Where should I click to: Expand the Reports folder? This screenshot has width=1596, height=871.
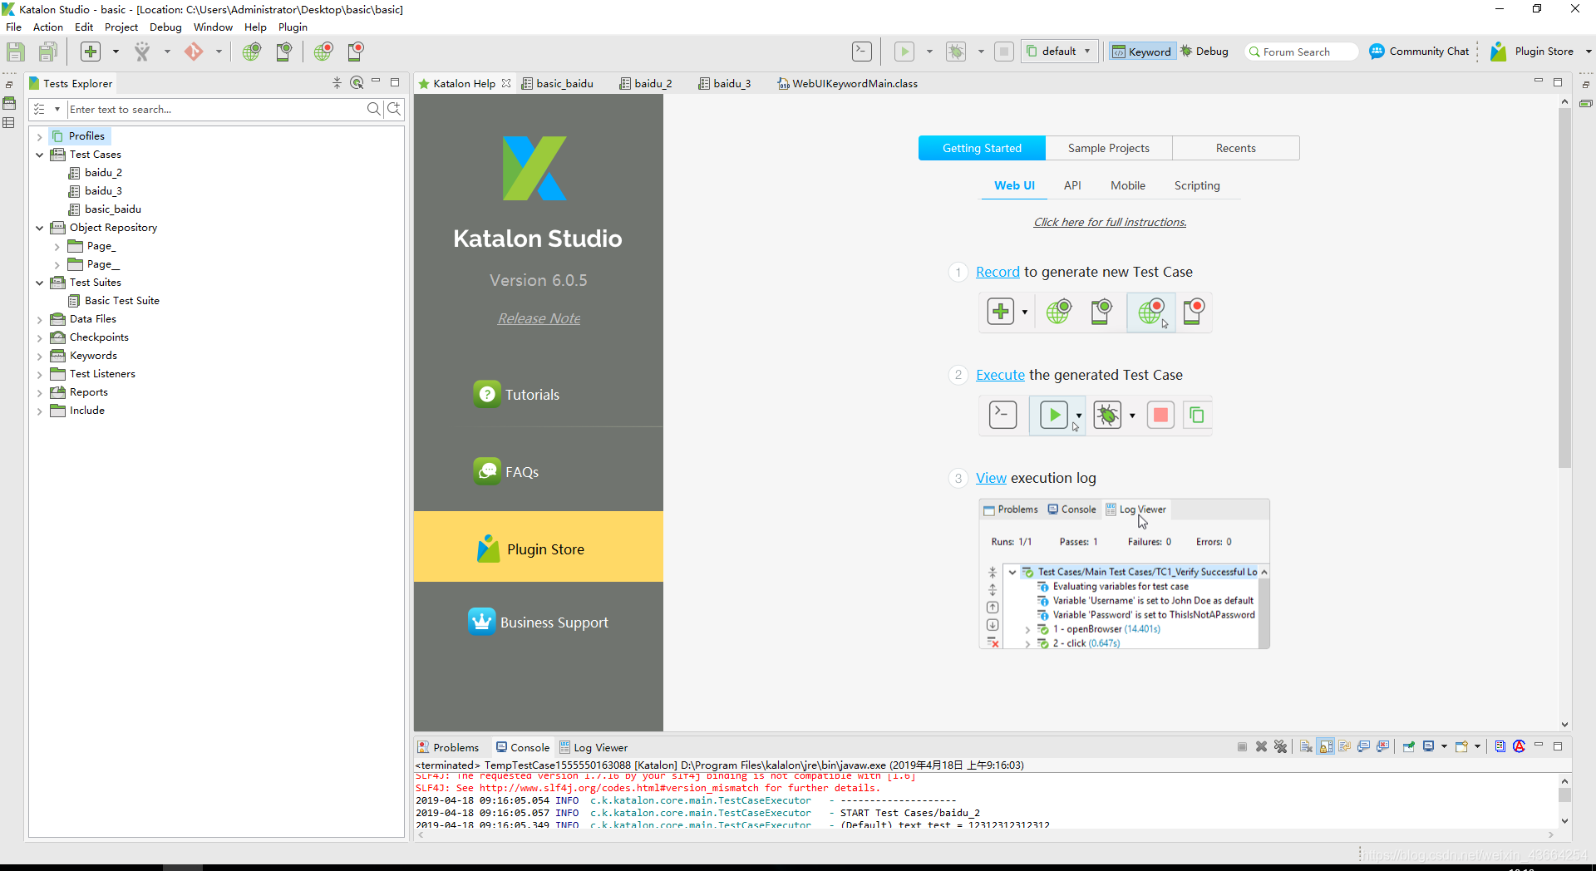(x=39, y=392)
